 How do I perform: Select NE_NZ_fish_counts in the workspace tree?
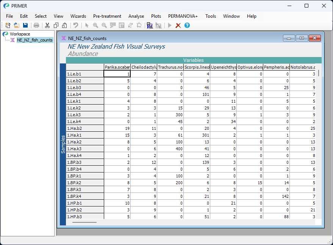pyautogui.click(x=34, y=40)
